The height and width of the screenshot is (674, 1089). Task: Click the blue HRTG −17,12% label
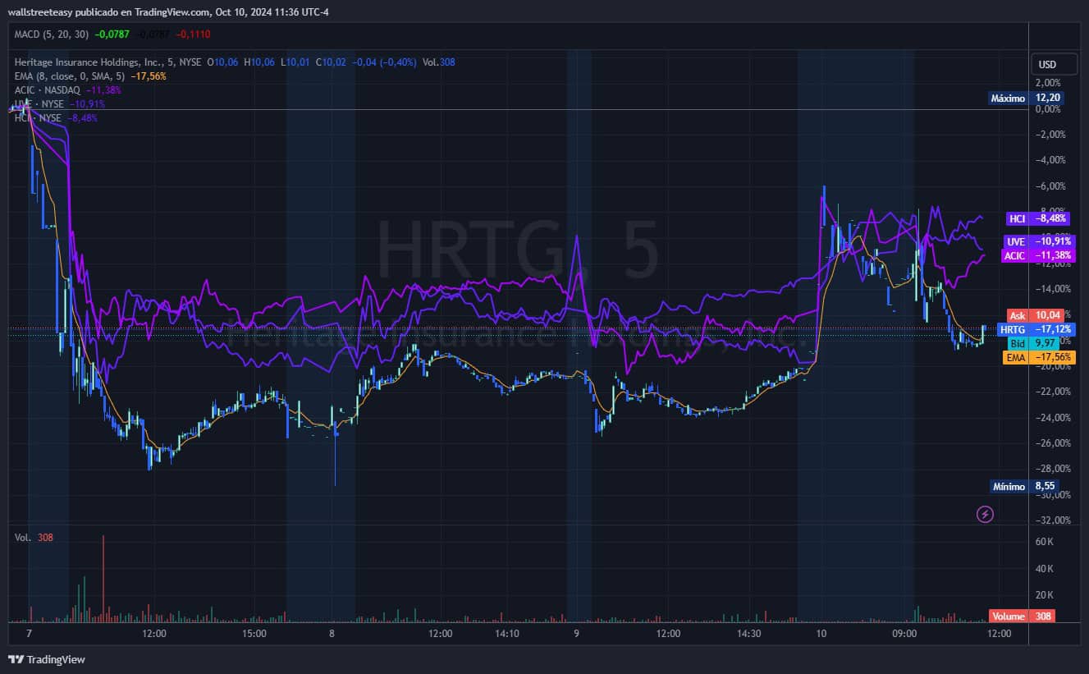[1036, 329]
